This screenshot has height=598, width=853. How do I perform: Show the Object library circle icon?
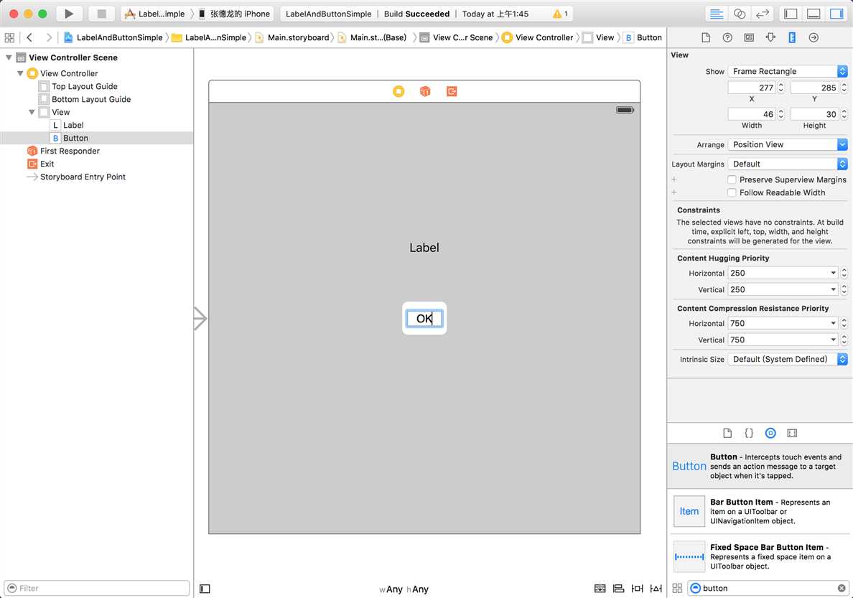pyautogui.click(x=770, y=433)
